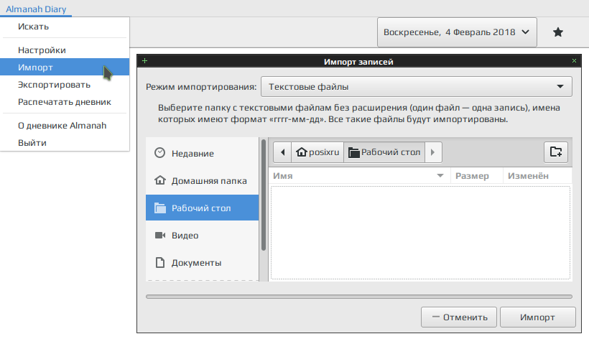589x339 pixels.
Task: Choose Импорт from the menu
Action: pyautogui.click(x=65, y=68)
